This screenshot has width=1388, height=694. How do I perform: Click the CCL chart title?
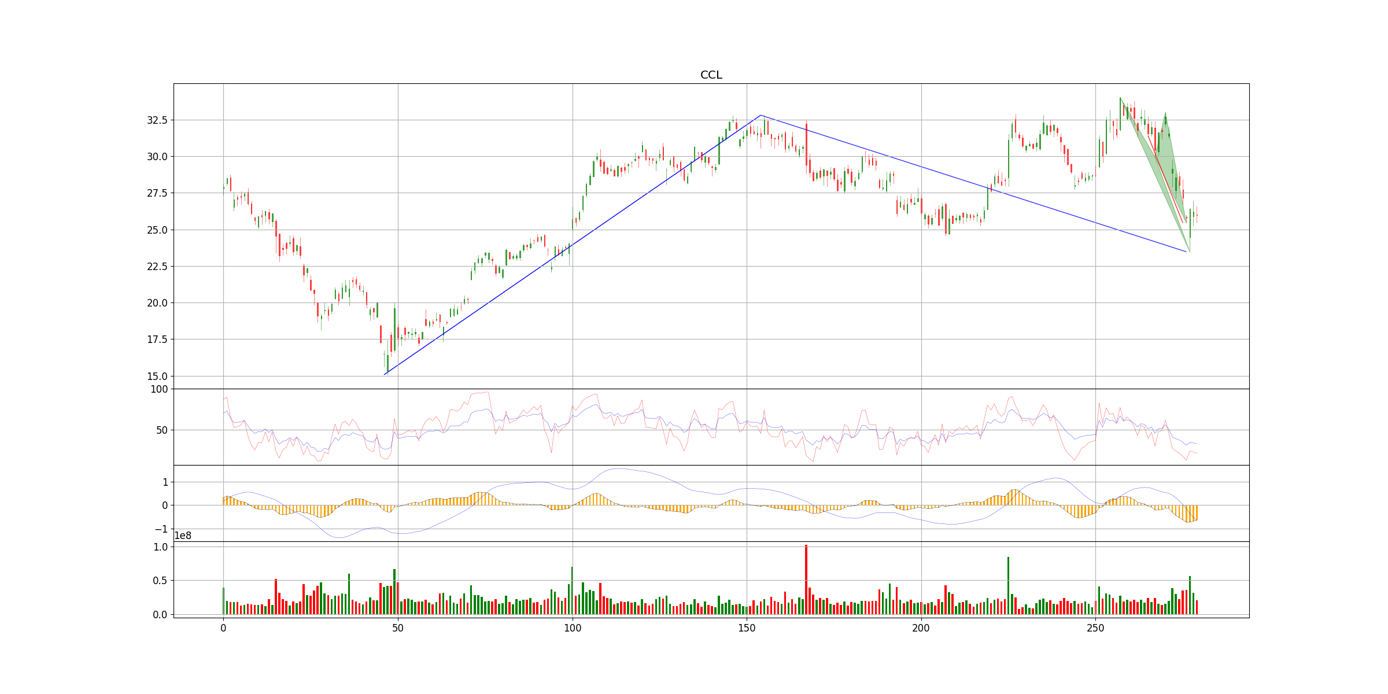pyautogui.click(x=711, y=75)
